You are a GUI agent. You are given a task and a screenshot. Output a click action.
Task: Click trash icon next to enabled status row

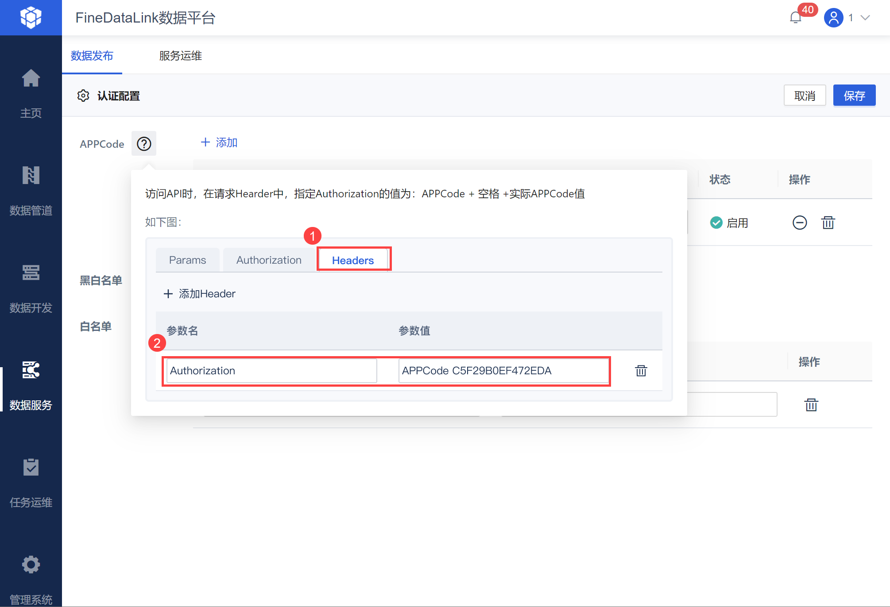[828, 223]
